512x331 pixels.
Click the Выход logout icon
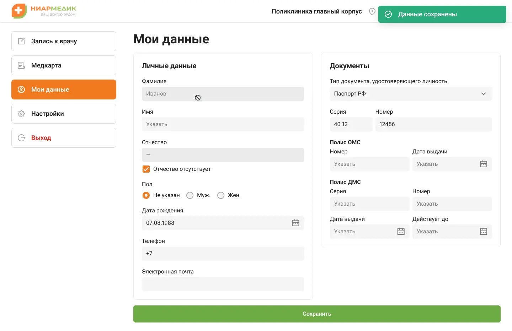pyautogui.click(x=21, y=138)
